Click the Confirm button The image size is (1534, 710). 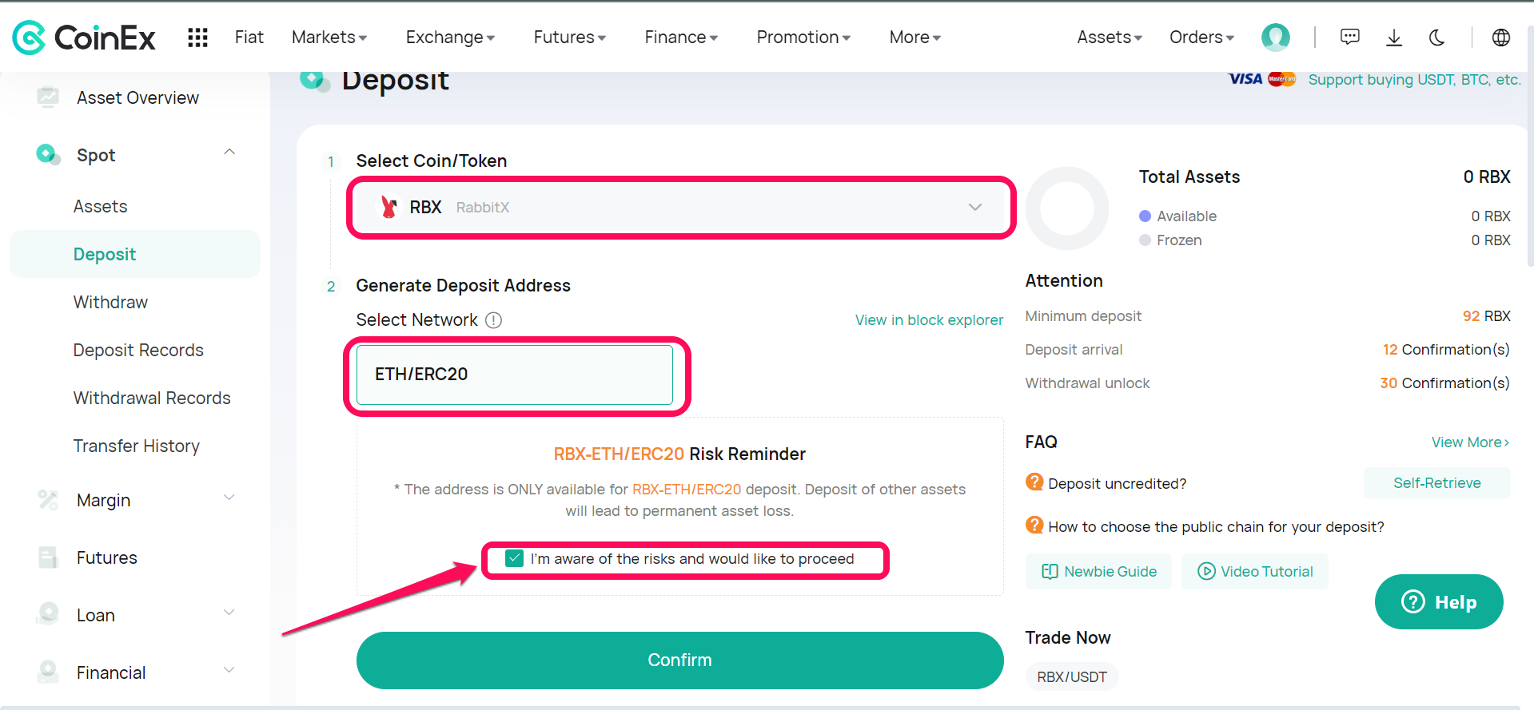679,660
